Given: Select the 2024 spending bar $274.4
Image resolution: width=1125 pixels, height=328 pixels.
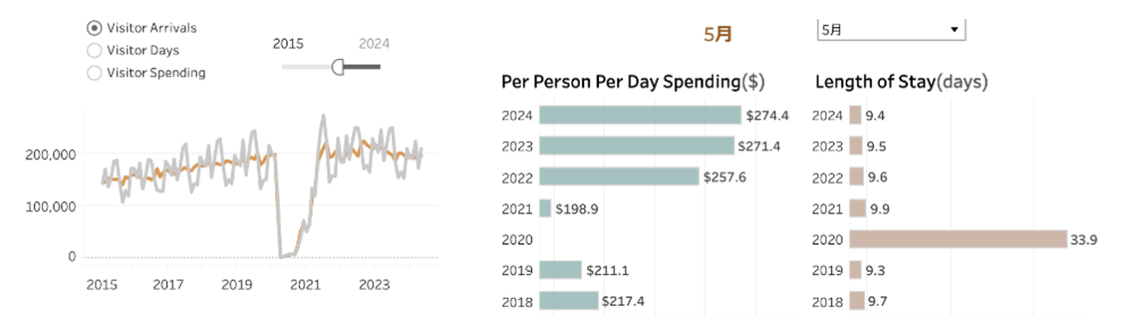Looking at the screenshot, I should [640, 115].
